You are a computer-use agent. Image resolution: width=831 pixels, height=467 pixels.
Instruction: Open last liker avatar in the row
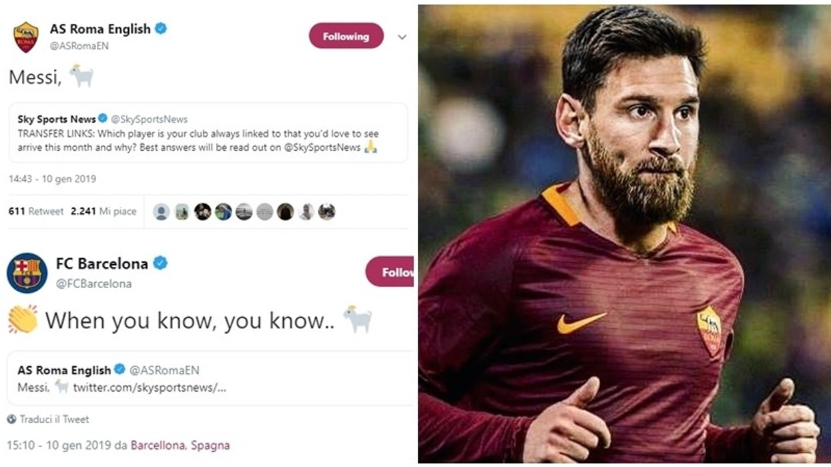coord(326,211)
